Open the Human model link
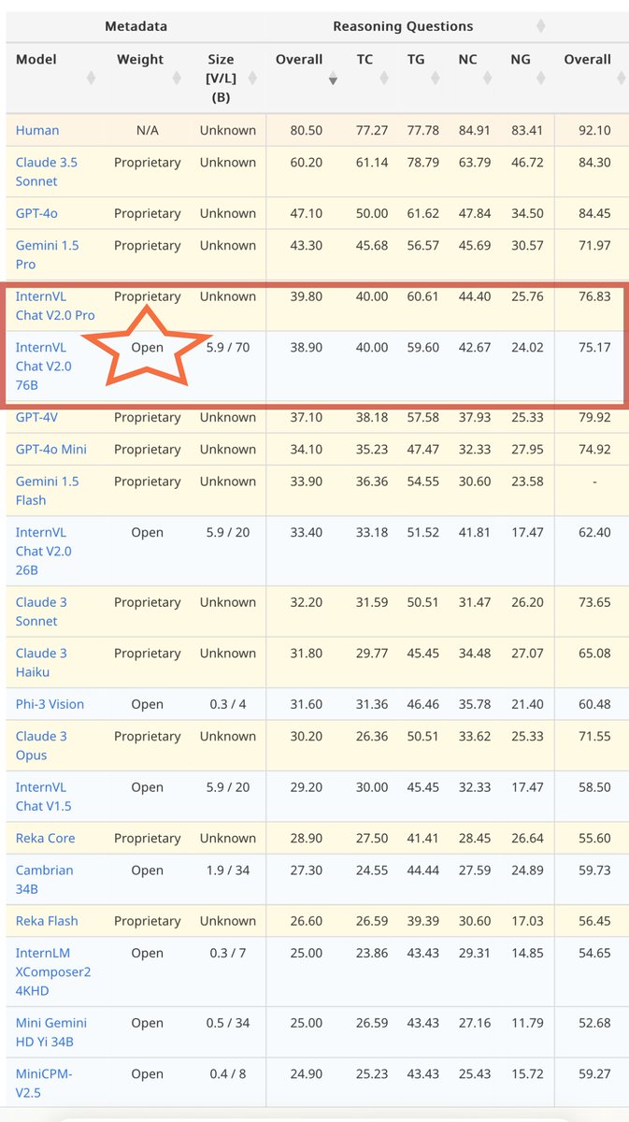The width and height of the screenshot is (629, 1122). pyautogui.click(x=37, y=130)
